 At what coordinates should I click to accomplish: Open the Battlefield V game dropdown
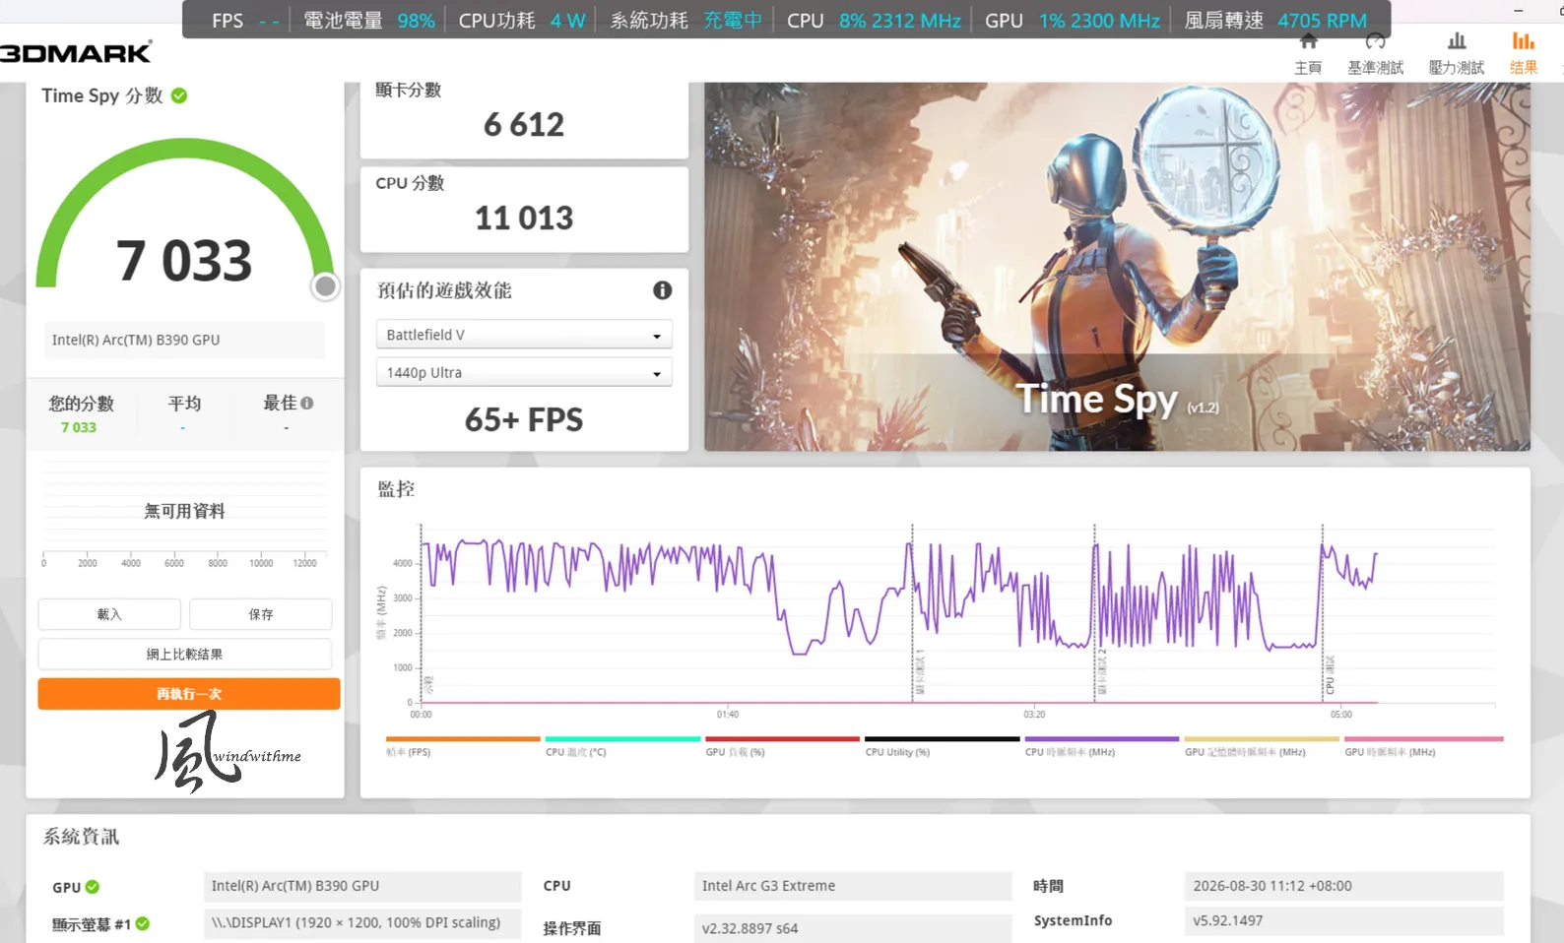pyautogui.click(x=524, y=335)
